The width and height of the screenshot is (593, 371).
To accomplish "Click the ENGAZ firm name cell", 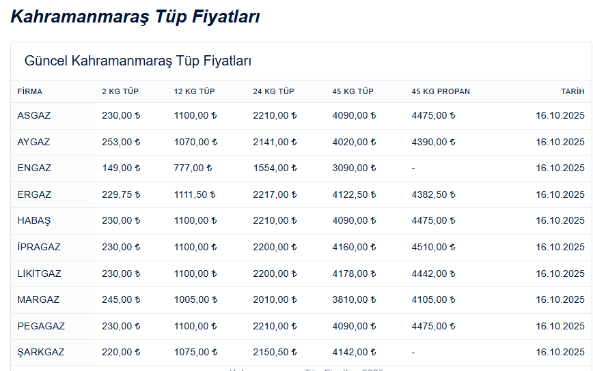I will [x=34, y=168].
